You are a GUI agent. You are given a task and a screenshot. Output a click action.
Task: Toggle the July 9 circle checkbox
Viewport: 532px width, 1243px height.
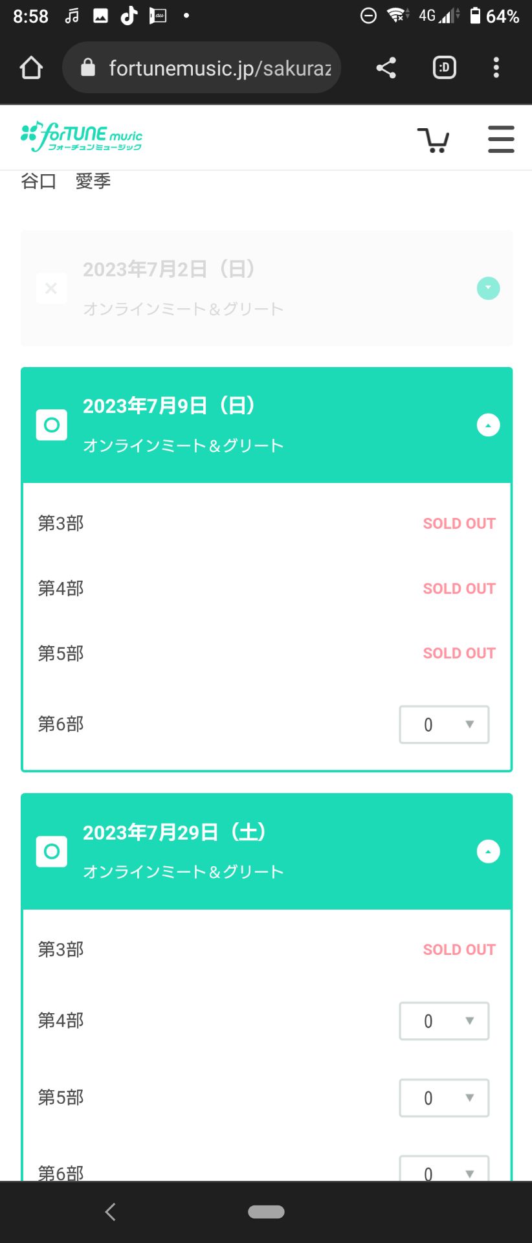[52, 425]
